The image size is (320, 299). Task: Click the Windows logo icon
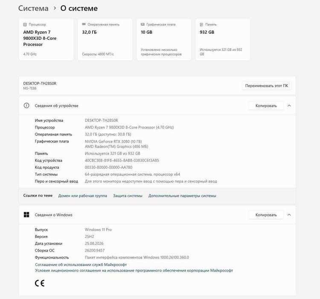point(26,214)
